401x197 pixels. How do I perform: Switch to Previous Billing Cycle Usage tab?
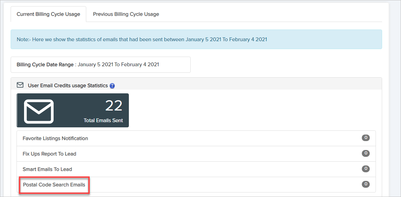[x=126, y=14]
